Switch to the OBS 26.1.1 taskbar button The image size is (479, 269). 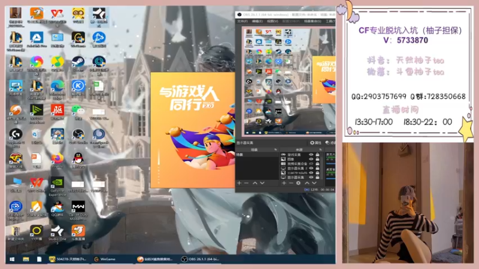pos(200,259)
